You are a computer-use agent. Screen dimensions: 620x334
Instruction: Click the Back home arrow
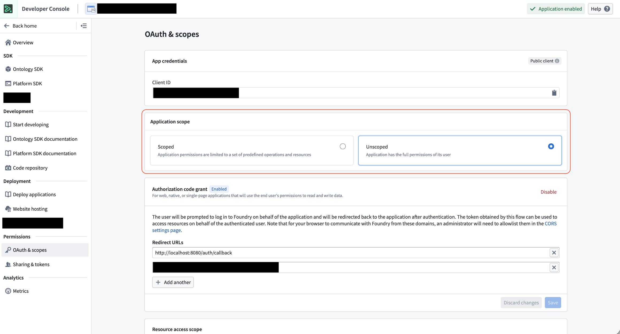pos(6,25)
